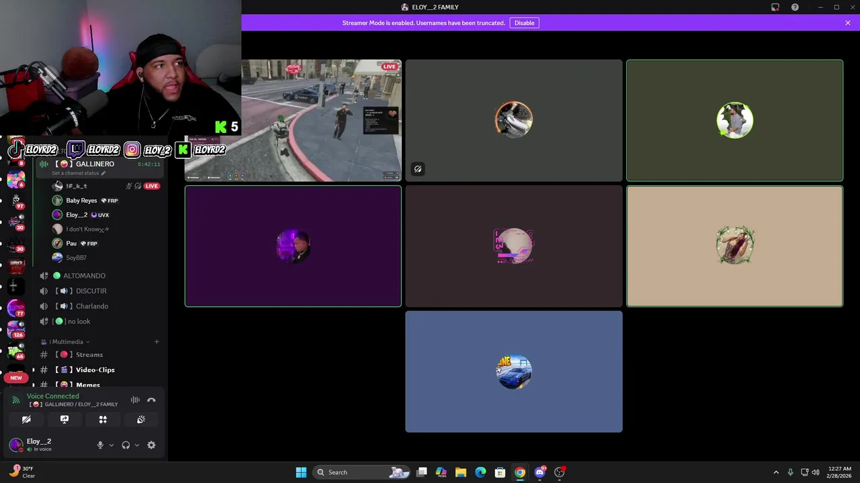Open headphone output options chevron
Image resolution: width=860 pixels, height=483 pixels.
point(137,445)
